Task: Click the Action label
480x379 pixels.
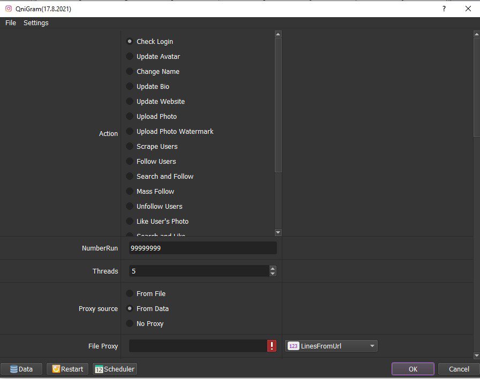Action: 108,134
